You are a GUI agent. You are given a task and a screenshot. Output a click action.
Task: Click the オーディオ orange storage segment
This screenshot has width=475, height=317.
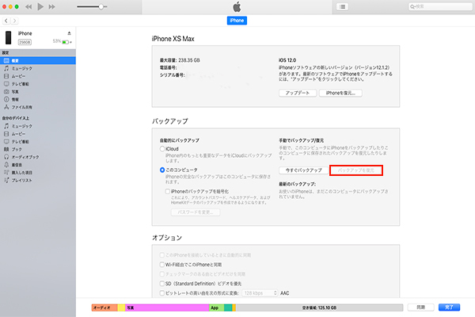(104, 307)
